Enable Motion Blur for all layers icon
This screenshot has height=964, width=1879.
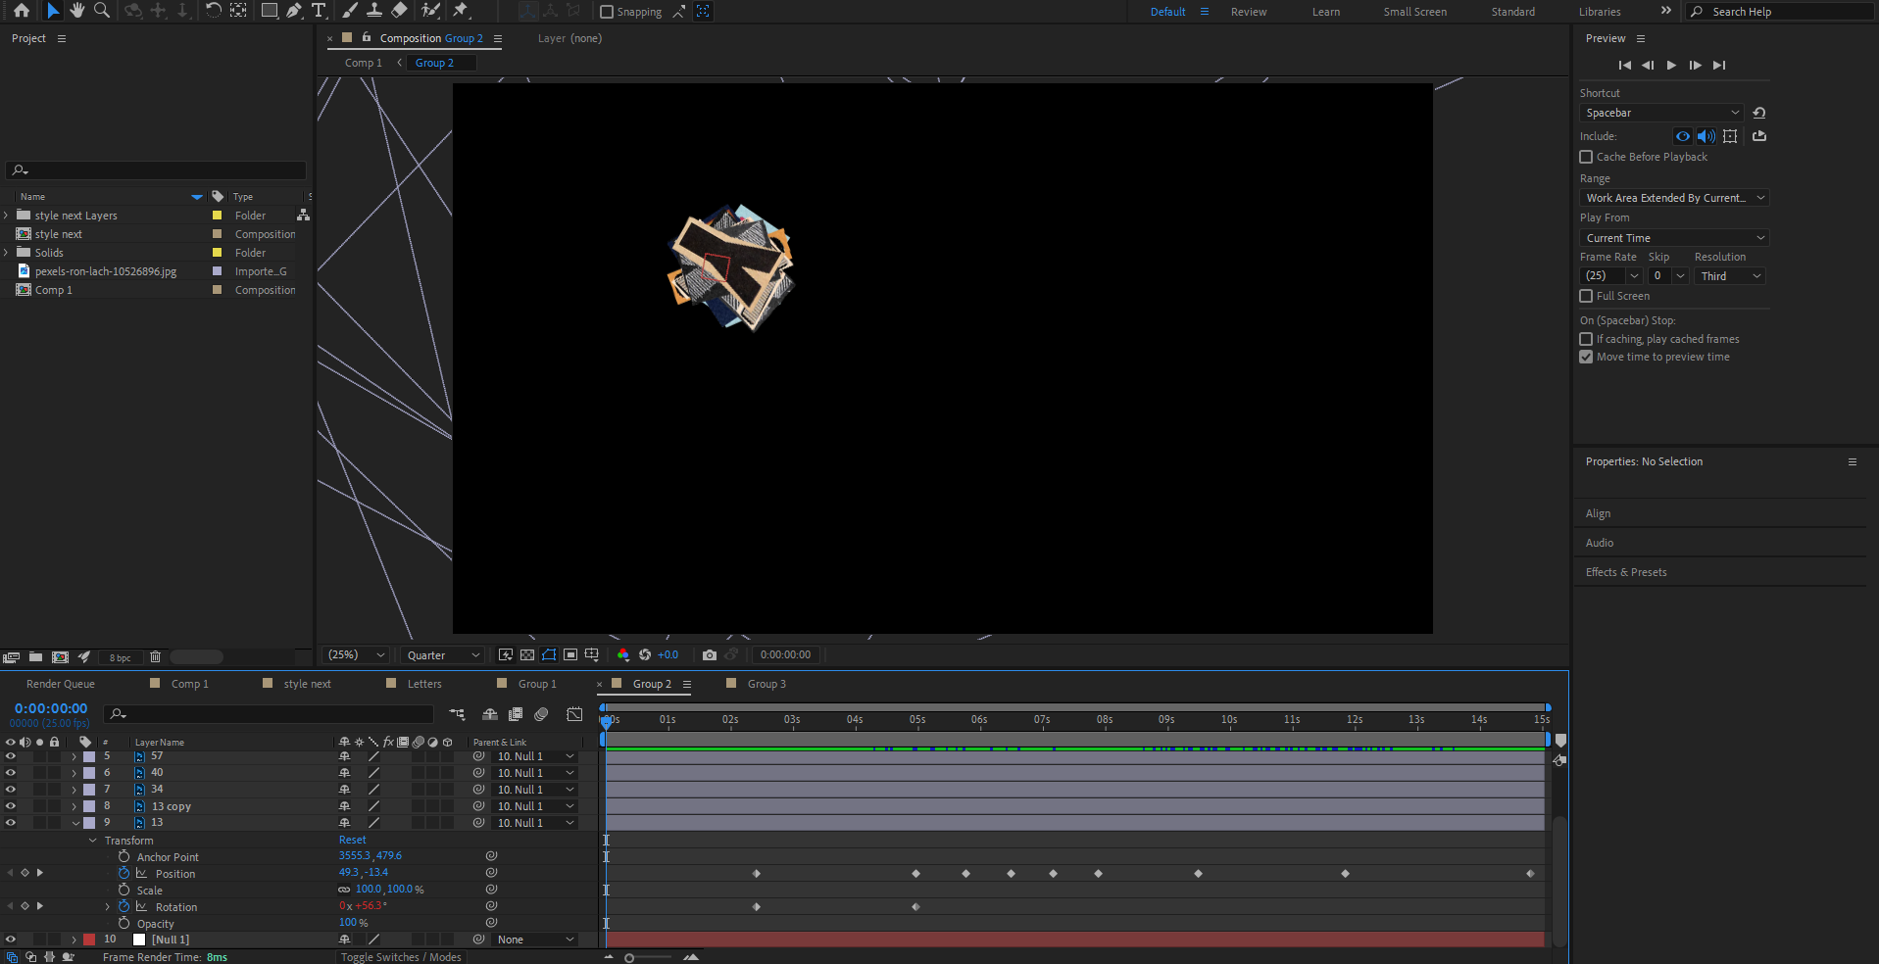click(541, 714)
